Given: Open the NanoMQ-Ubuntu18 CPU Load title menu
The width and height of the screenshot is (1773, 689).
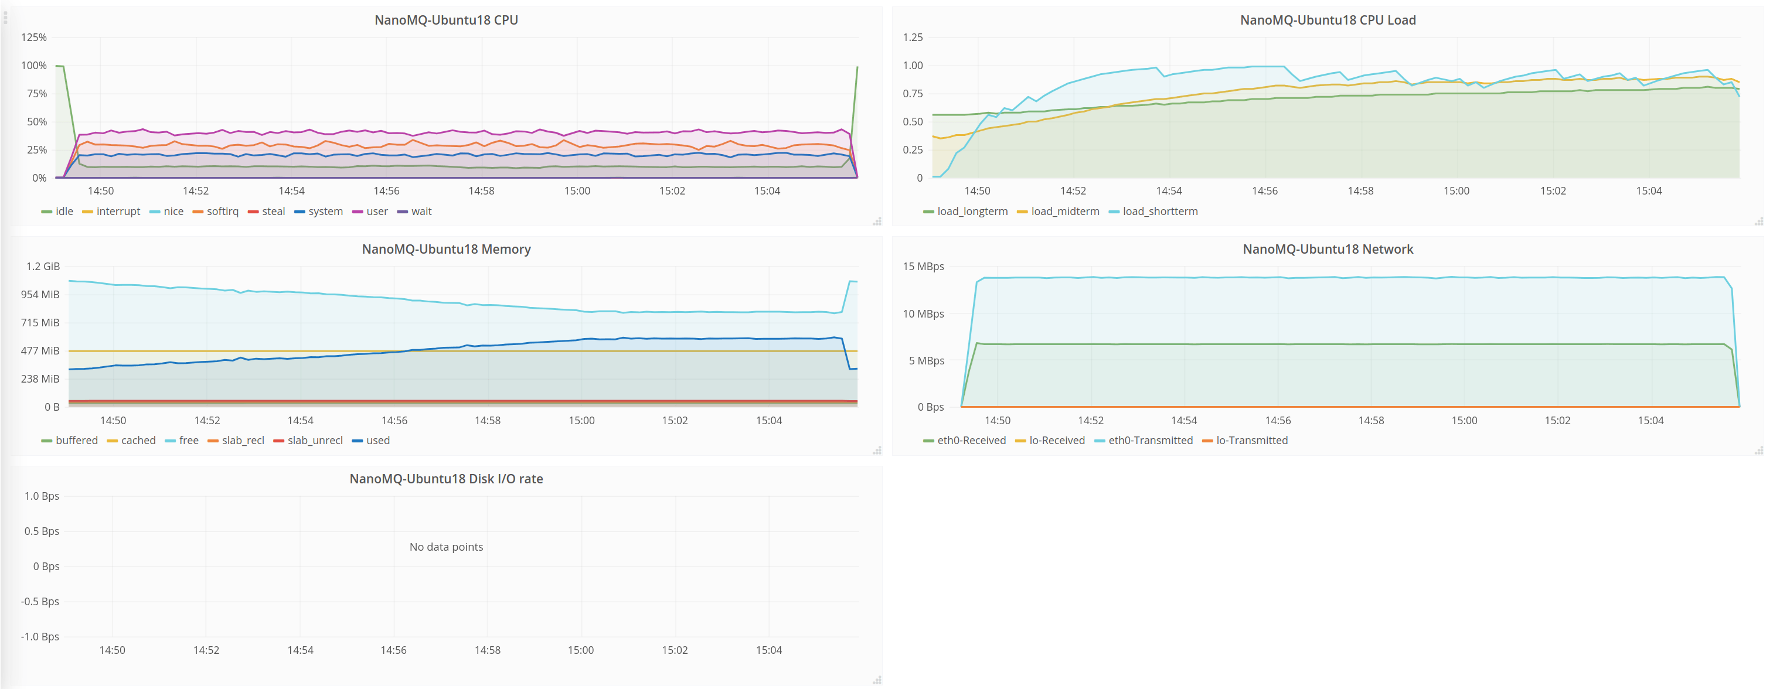Looking at the screenshot, I should tap(1328, 20).
